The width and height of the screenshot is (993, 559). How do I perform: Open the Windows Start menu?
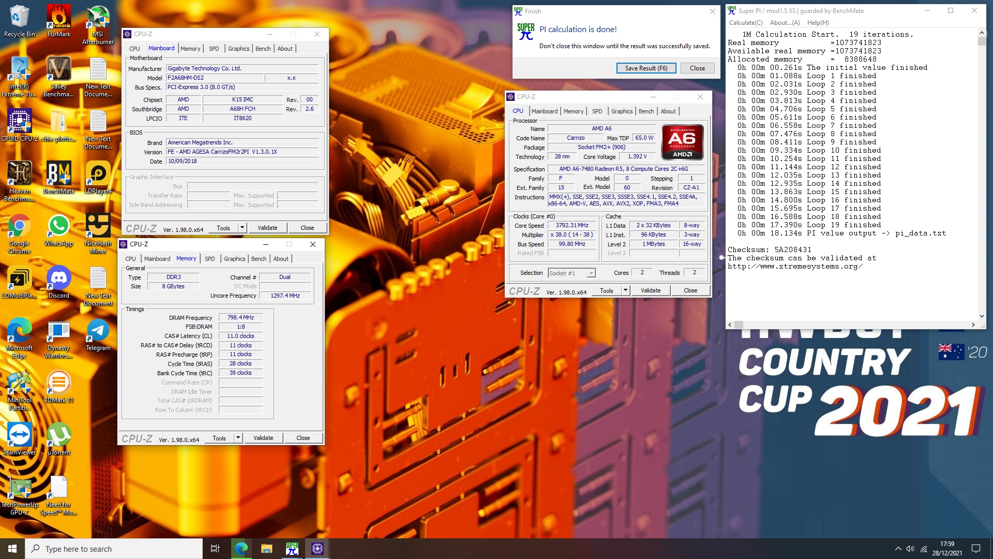pos(12,549)
